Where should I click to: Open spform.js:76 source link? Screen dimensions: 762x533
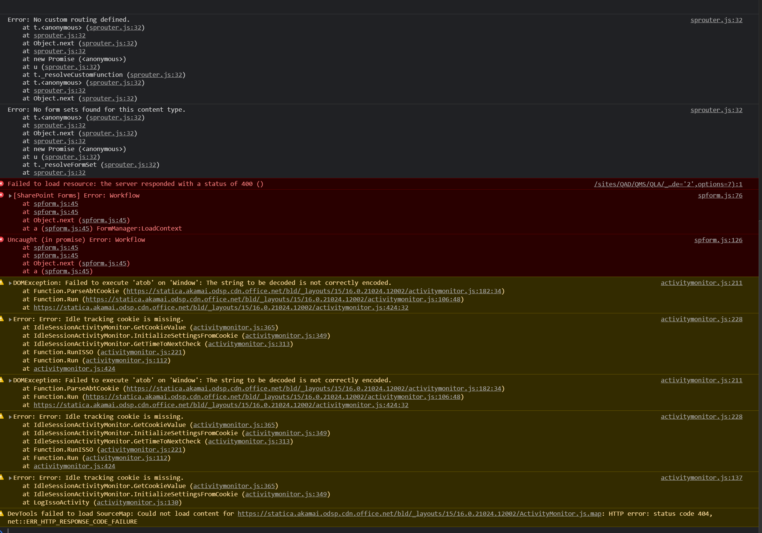tap(720, 195)
